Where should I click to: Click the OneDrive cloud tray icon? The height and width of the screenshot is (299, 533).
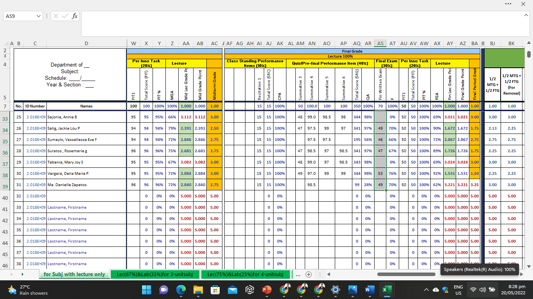coord(436,290)
